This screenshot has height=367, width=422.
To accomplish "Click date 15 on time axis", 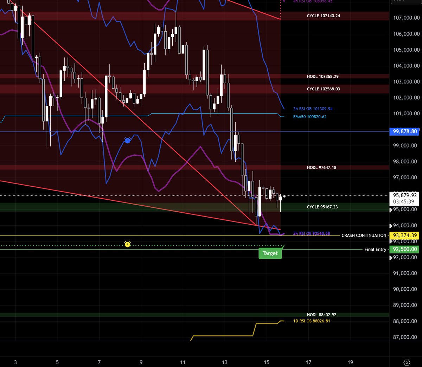I will pyautogui.click(x=267, y=362).
